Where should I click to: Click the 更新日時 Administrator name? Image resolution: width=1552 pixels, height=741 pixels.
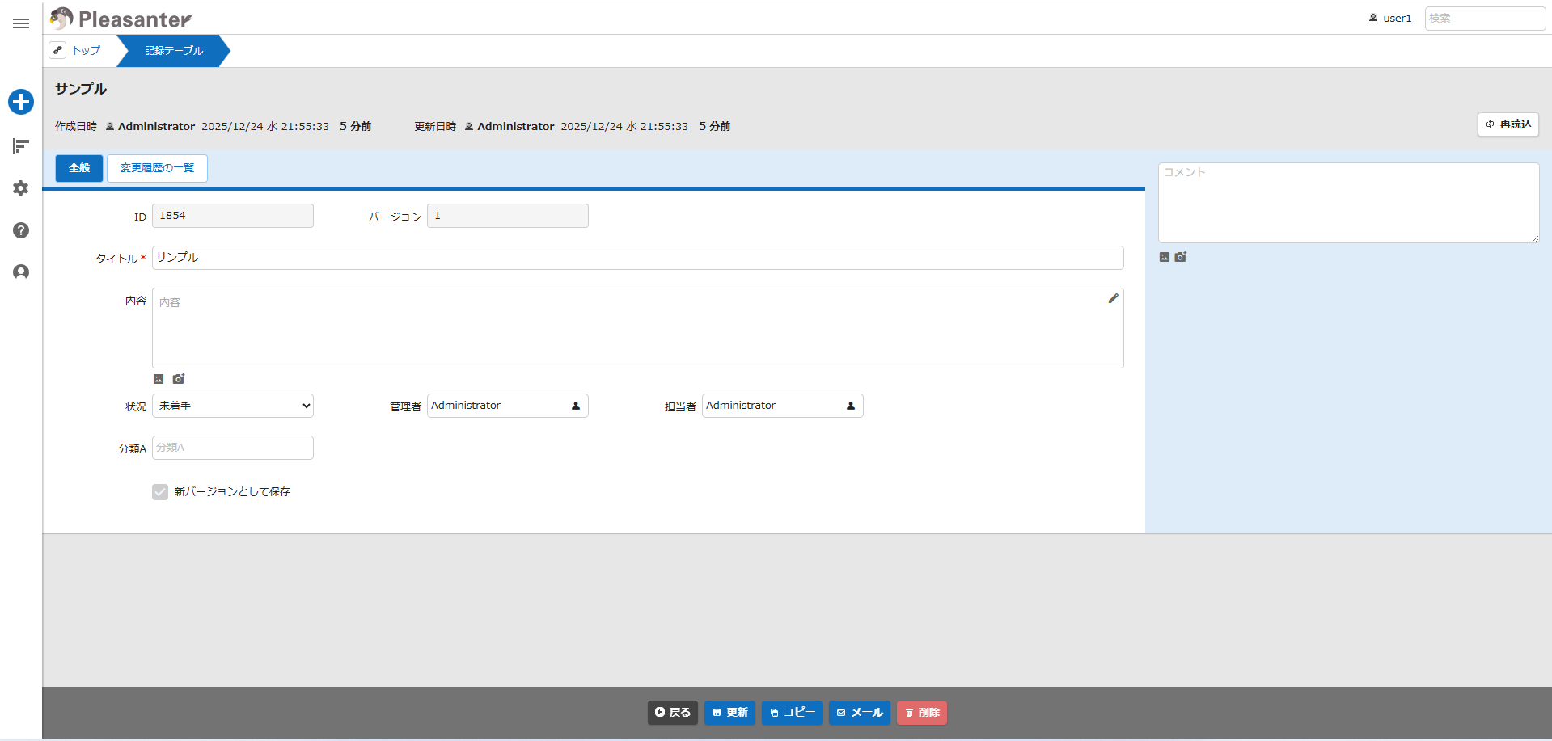point(516,126)
